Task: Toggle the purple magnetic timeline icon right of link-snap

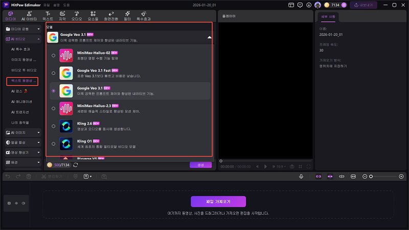Action: (x=330, y=177)
